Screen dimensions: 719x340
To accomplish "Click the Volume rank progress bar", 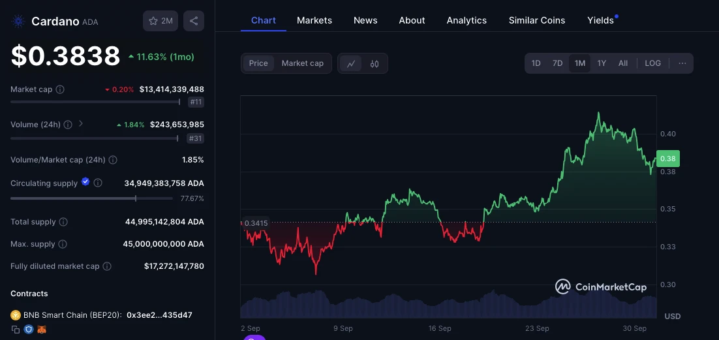I will 95,138.
